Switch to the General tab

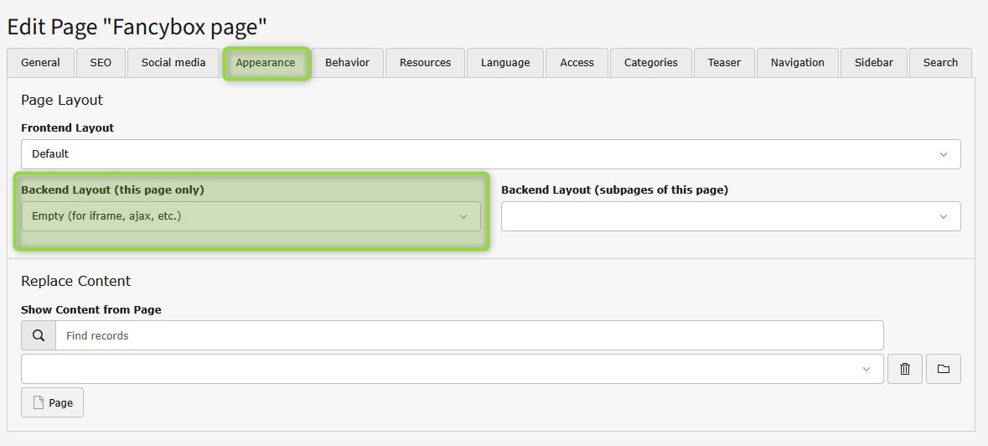40,63
